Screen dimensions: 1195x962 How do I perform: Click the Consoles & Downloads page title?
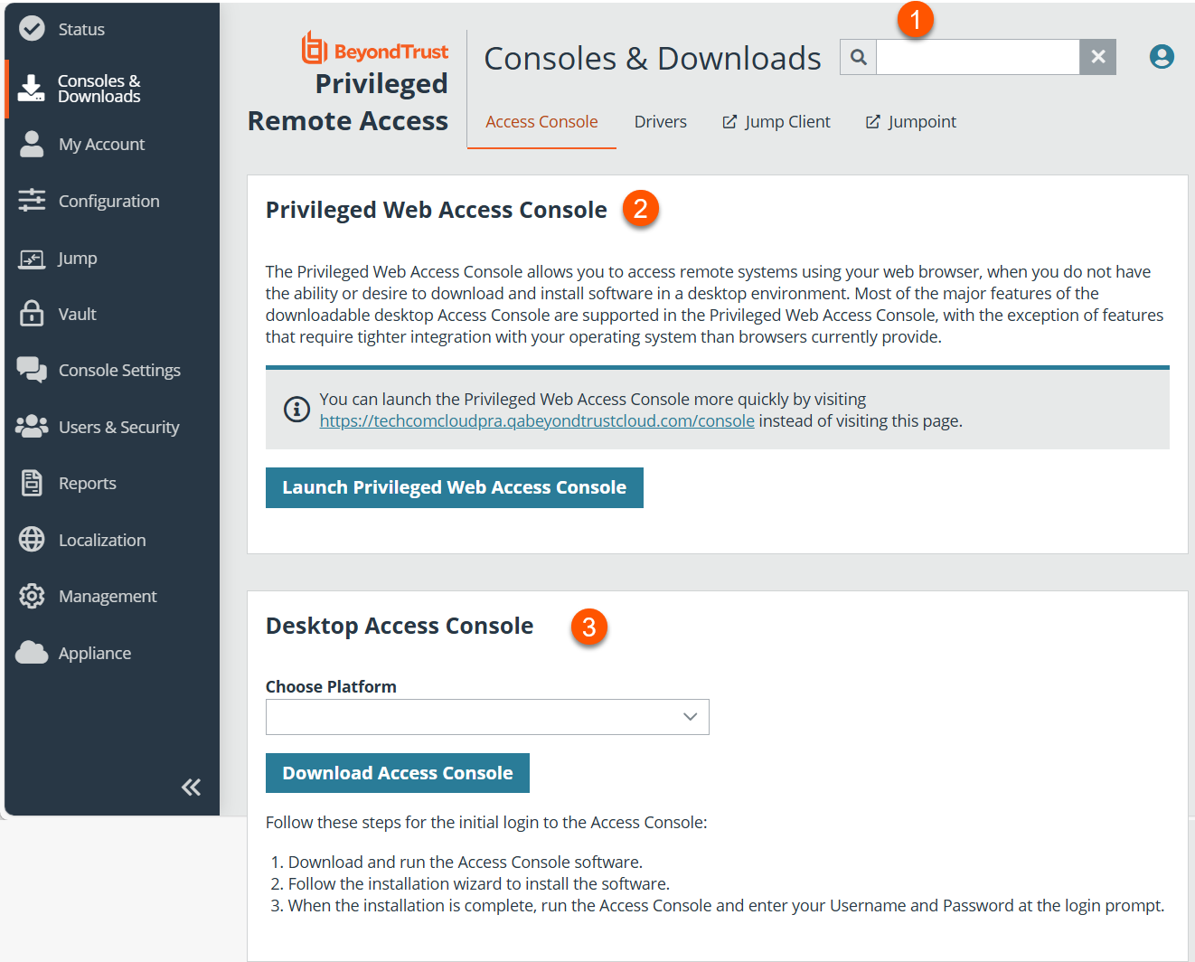653,59
